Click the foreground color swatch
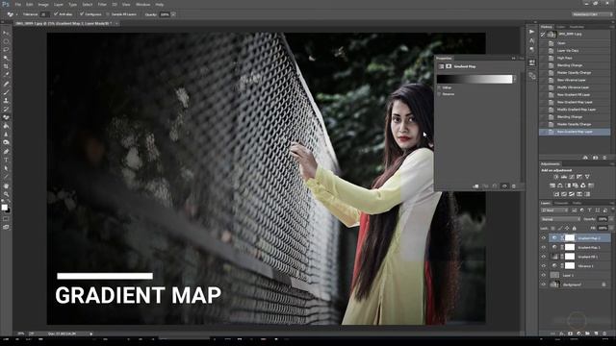Screen dimensions: 616x346 pyautogui.click(x=4, y=208)
